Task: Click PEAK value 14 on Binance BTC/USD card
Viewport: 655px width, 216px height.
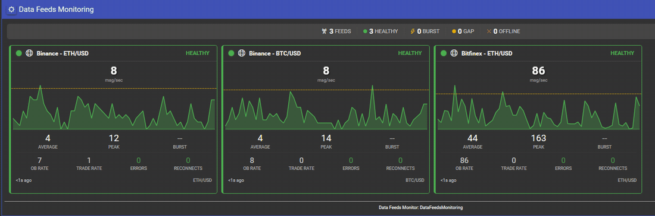Action: point(326,138)
